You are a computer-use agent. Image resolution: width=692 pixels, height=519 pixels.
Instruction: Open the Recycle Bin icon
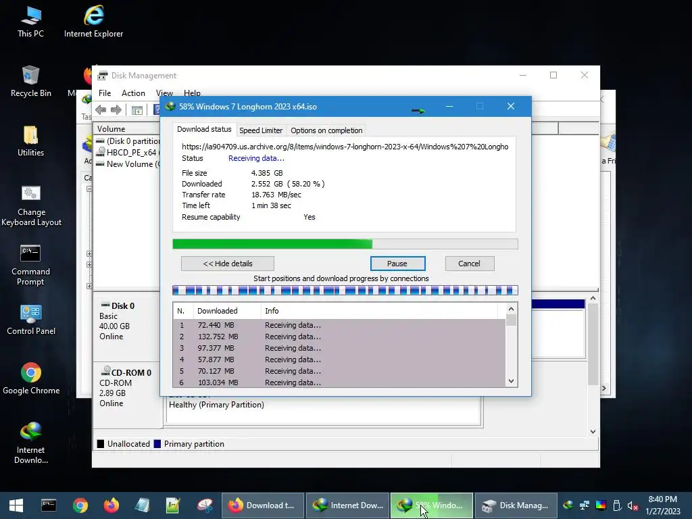[30, 81]
